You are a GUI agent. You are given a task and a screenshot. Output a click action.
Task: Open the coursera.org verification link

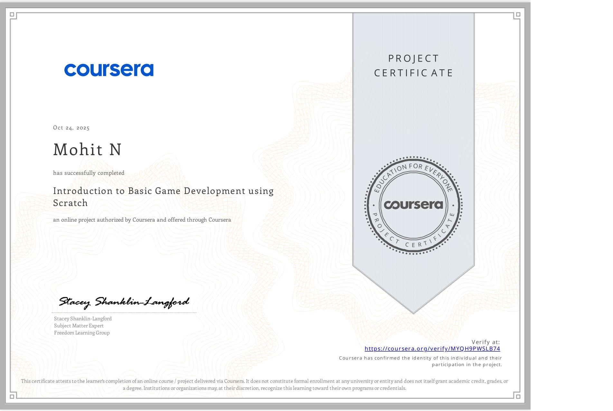(x=432, y=349)
